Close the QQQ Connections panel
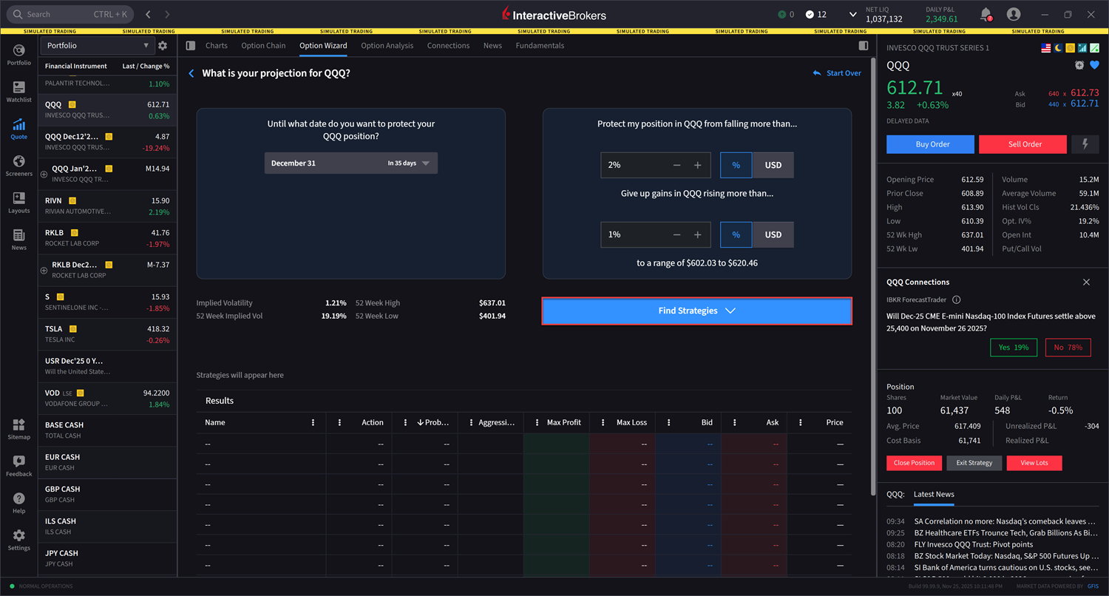The image size is (1109, 596). [x=1086, y=282]
